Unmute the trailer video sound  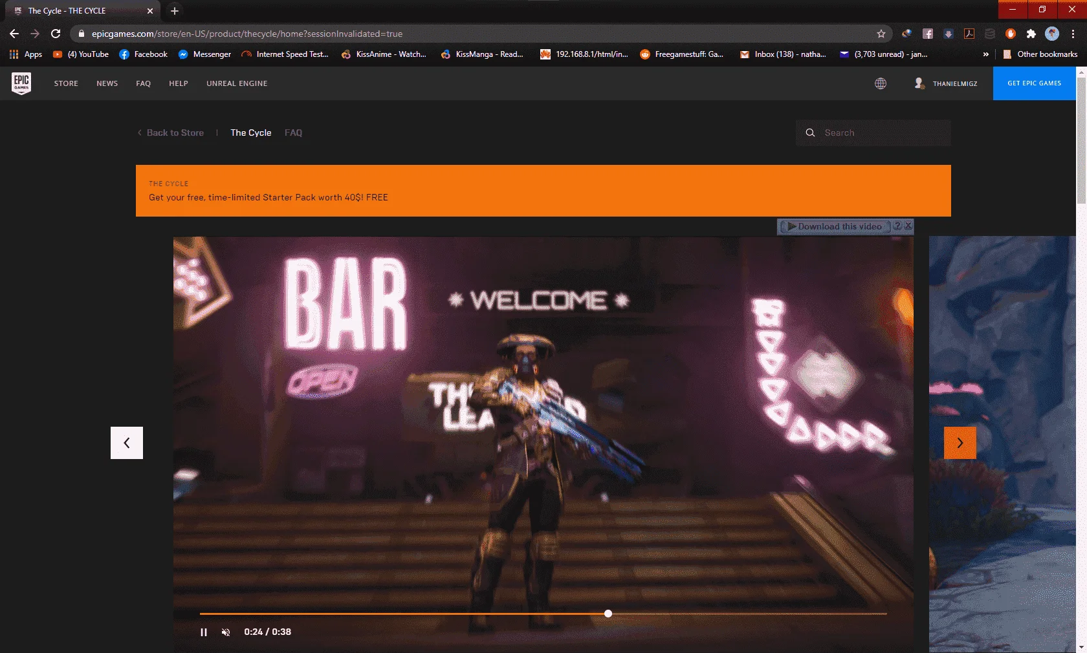[226, 632]
